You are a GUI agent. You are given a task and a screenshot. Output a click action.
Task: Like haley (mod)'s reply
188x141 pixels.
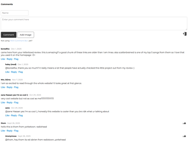[x=7, y=72]
